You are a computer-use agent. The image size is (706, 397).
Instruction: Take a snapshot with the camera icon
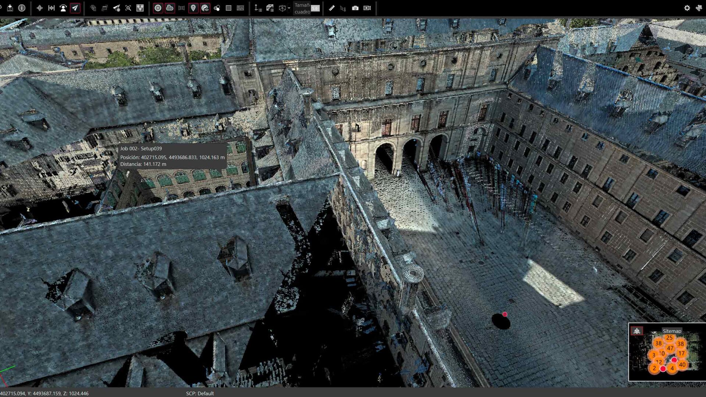pos(355,8)
